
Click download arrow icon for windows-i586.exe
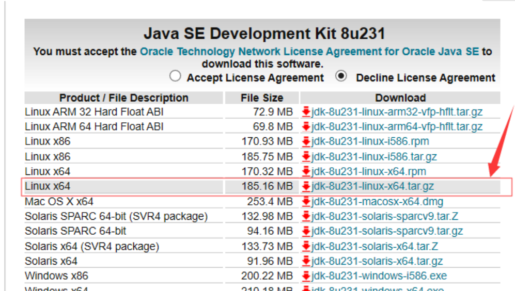[306, 276]
